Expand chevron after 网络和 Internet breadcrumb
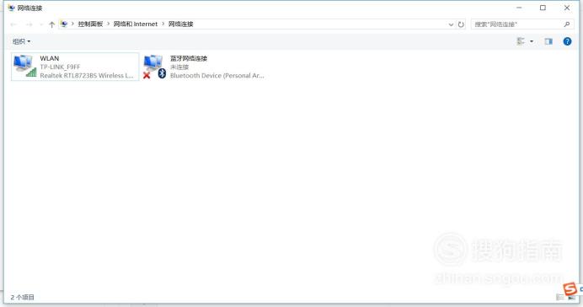Image resolution: width=583 pixels, height=307 pixels. pos(163,24)
